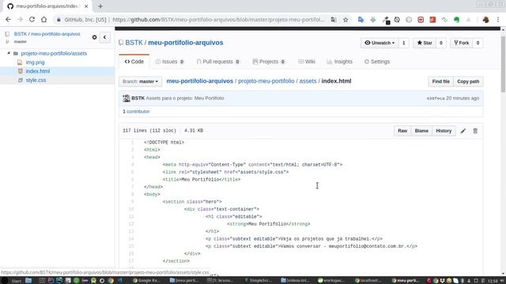Fork the repository
This screenshot has height=284, width=506.
(462, 43)
